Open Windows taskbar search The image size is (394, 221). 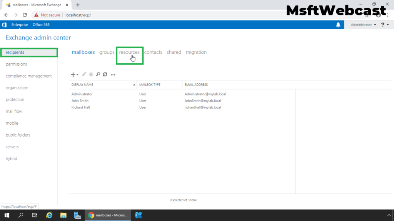21,215
